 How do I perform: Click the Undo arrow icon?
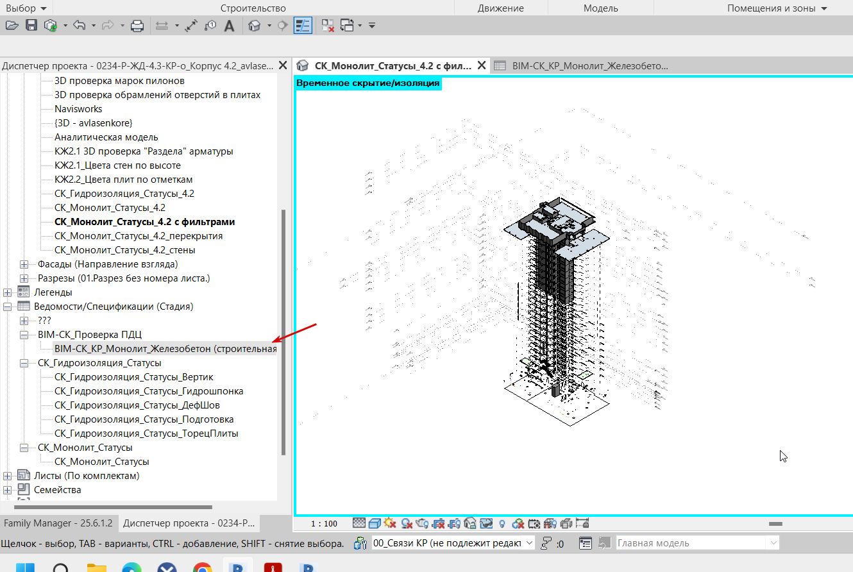pos(80,26)
